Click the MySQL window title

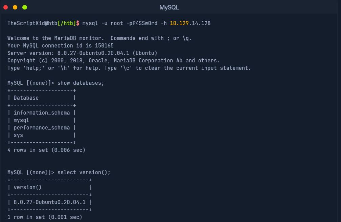pyautogui.click(x=169, y=7)
